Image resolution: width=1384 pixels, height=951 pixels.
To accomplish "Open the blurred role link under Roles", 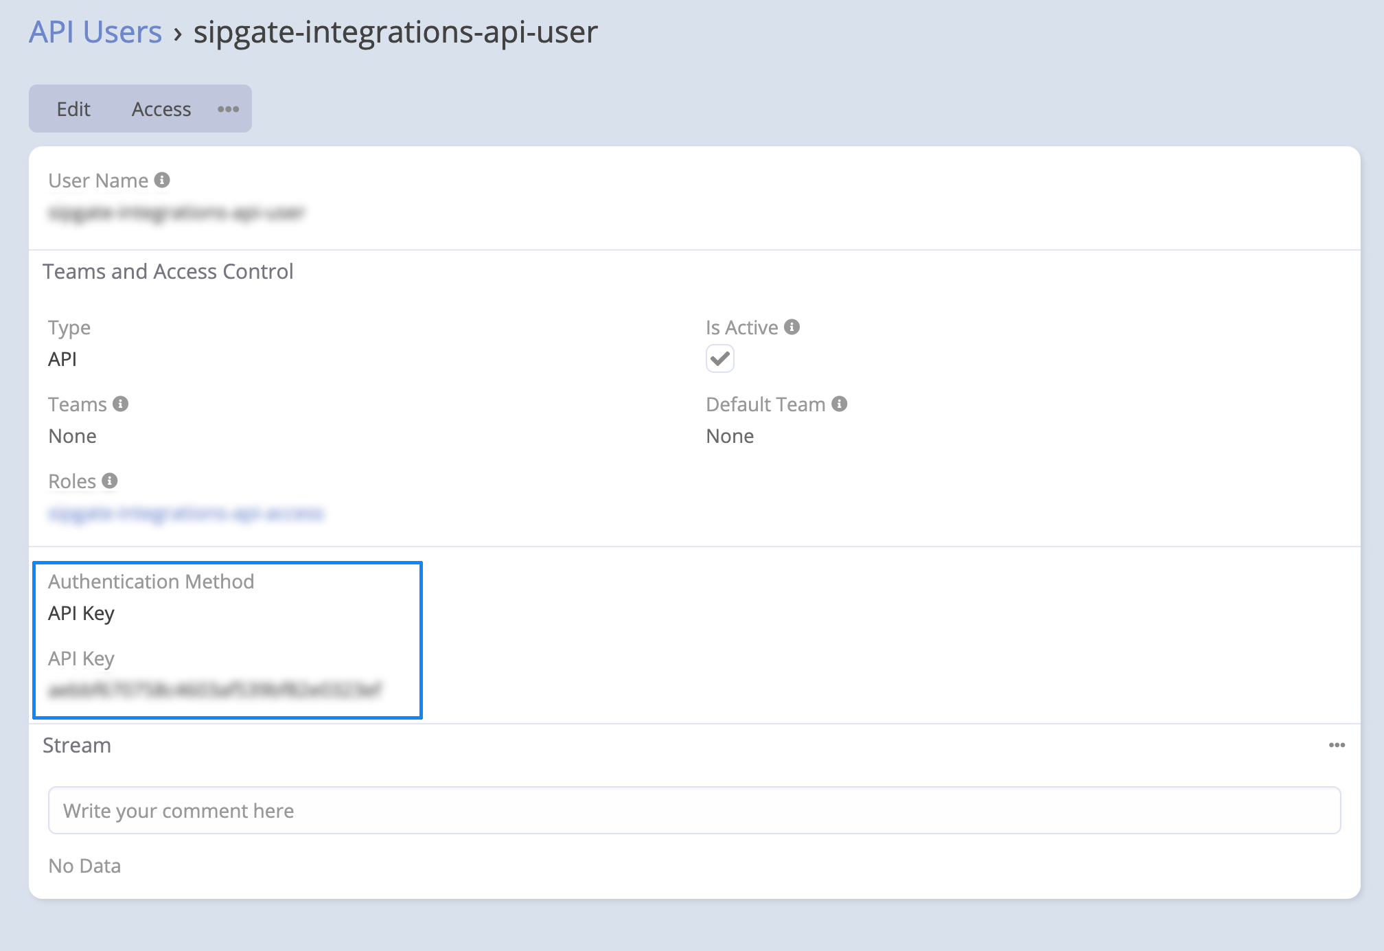I will 185,513.
